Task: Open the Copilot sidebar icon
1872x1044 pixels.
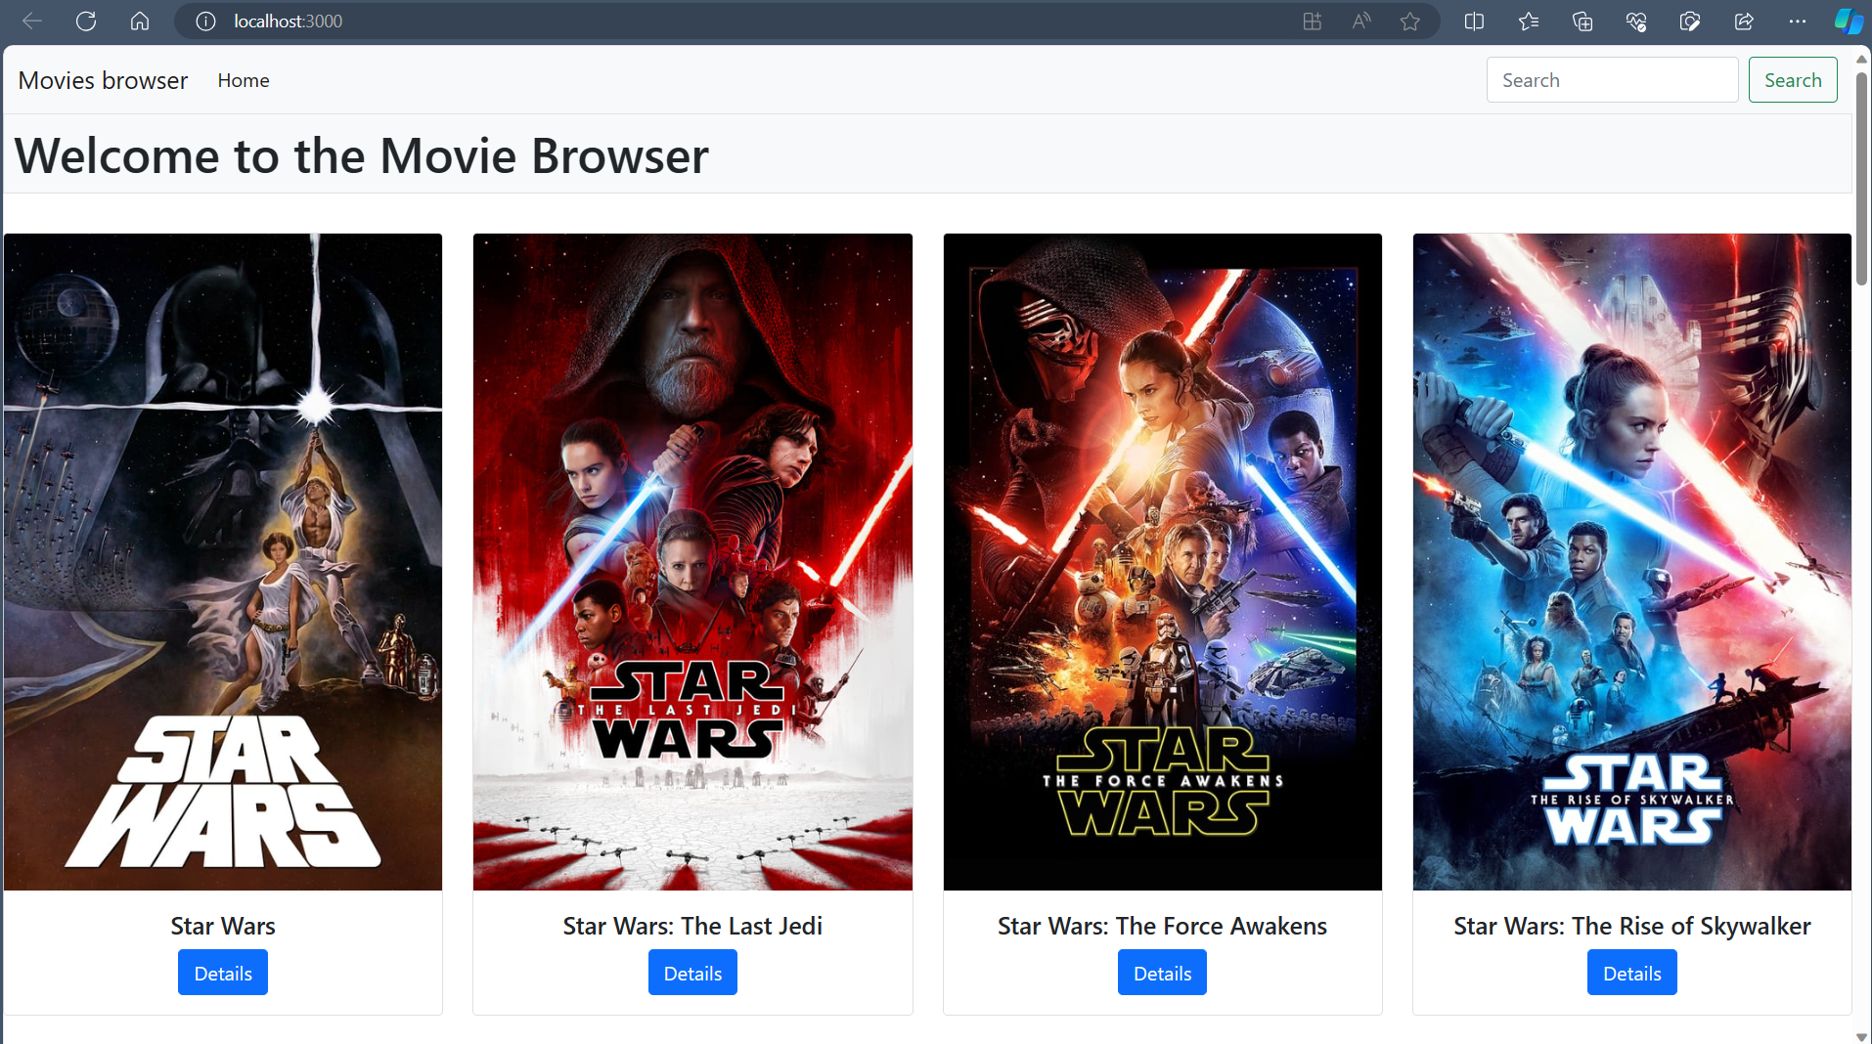Action: 1849,22
